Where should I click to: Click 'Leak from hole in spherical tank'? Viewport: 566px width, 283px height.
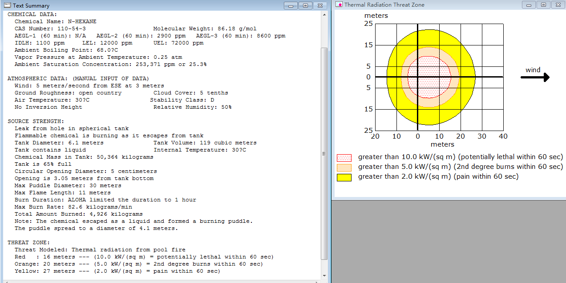click(x=72, y=128)
